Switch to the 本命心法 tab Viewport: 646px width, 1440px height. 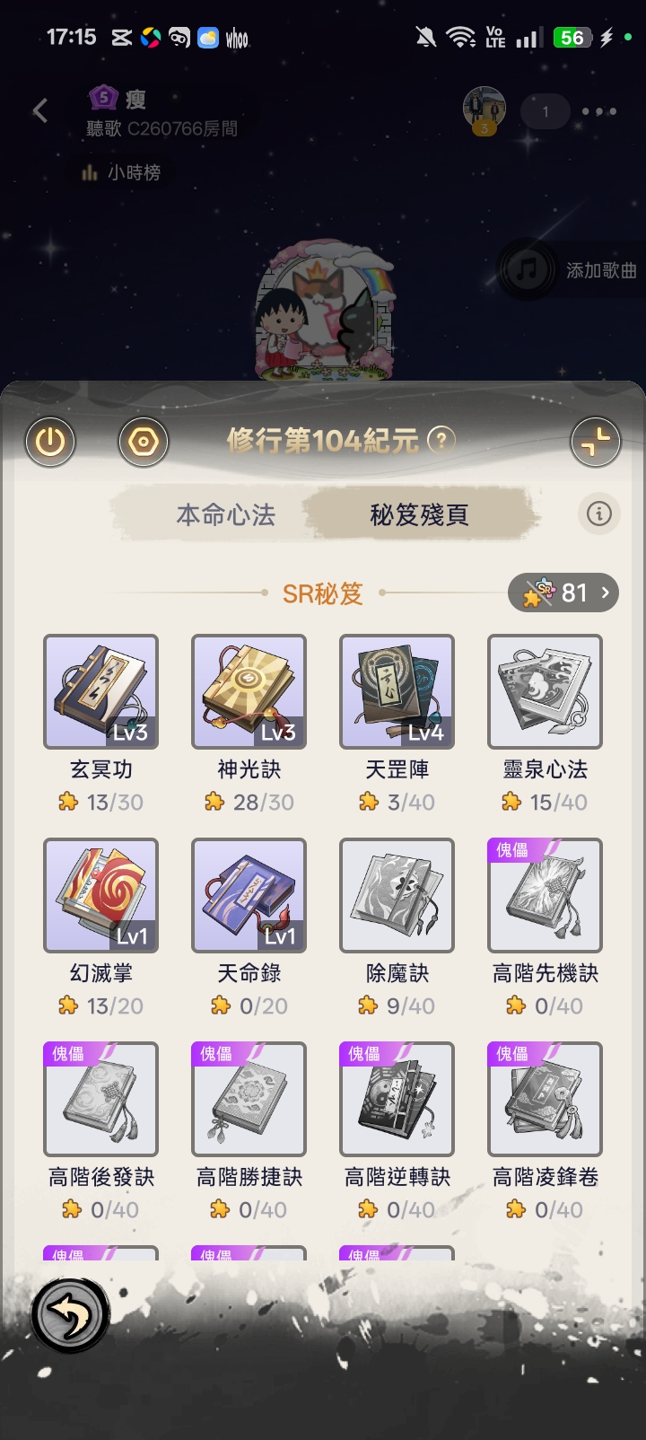pos(225,514)
